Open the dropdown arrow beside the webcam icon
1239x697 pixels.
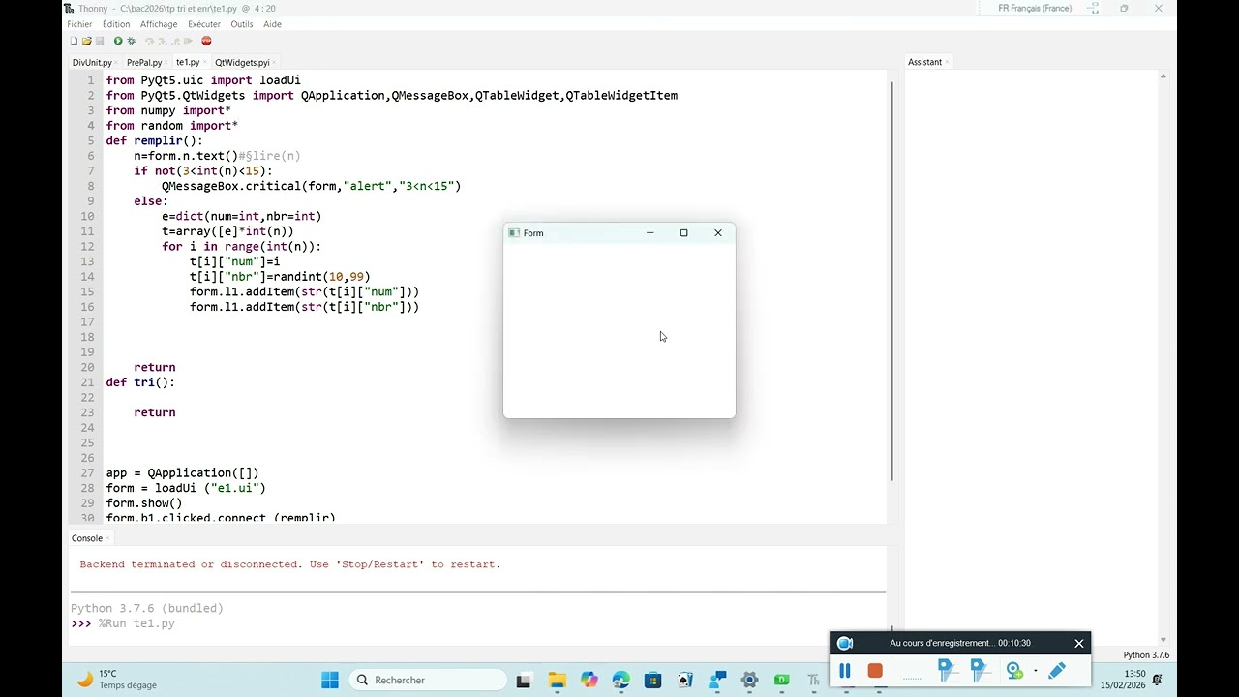(x=1035, y=670)
